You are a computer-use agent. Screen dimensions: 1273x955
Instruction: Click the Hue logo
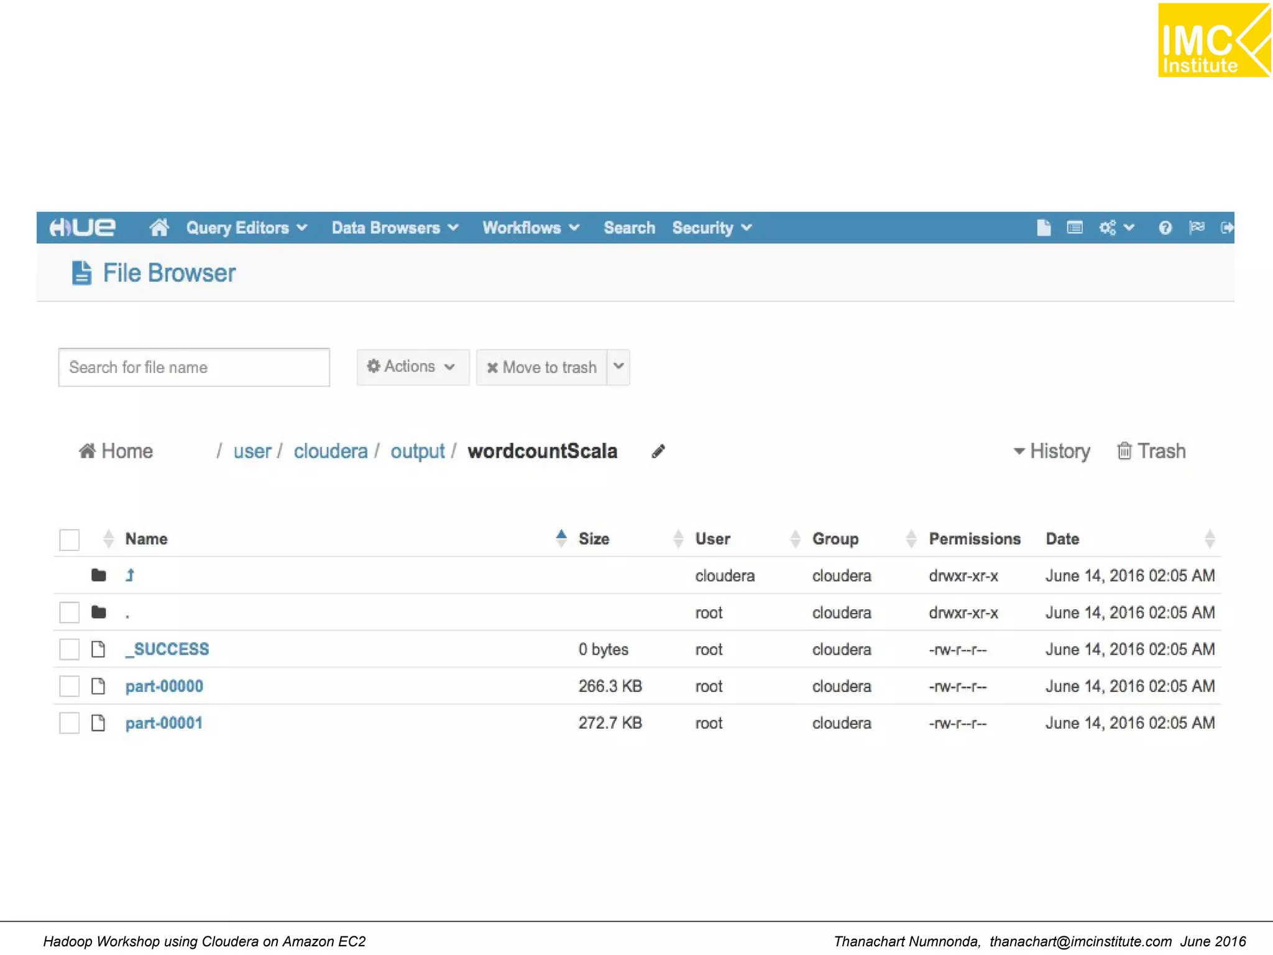click(x=82, y=228)
